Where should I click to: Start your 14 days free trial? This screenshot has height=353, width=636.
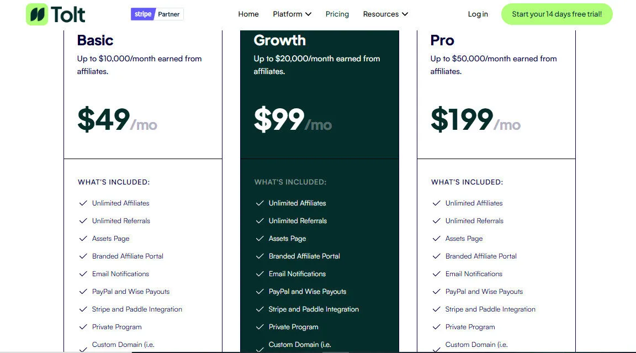(x=556, y=14)
